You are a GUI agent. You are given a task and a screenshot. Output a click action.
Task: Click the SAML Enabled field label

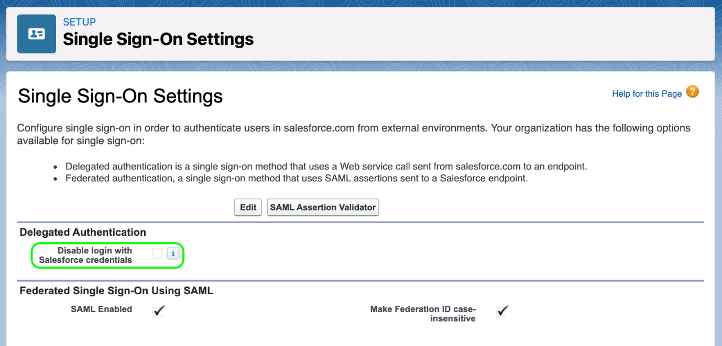(101, 309)
